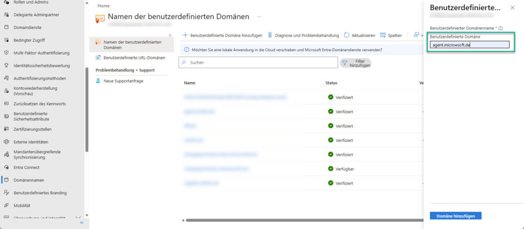Click the Diagnose und Problembehandlung icon

click(270, 35)
